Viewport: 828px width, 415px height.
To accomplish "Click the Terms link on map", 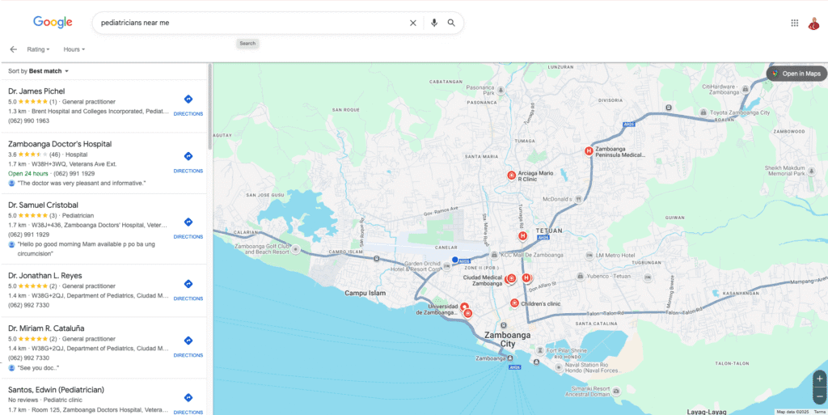I will tap(820, 412).
